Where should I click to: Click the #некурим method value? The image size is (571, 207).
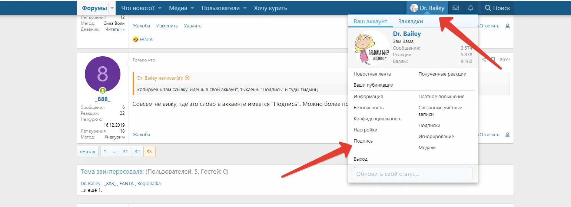pyautogui.click(x=114, y=137)
